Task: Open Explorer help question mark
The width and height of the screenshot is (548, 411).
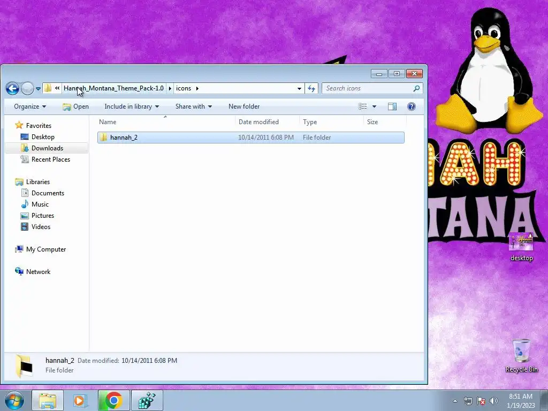Action: click(412, 106)
